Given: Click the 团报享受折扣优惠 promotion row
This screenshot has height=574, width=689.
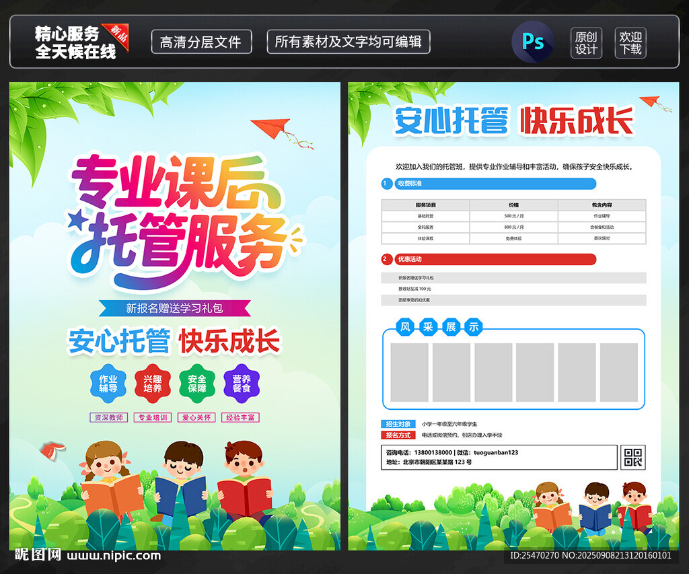Looking at the screenshot, I should 513,300.
